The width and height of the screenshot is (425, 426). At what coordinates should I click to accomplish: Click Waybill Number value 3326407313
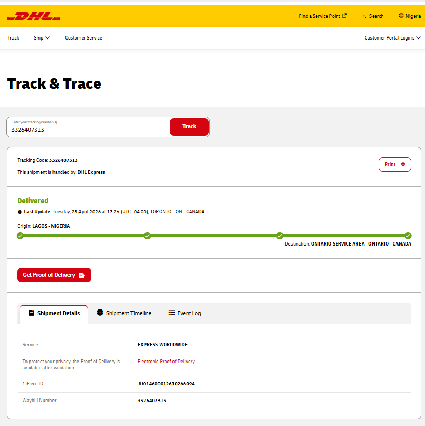(x=152, y=401)
